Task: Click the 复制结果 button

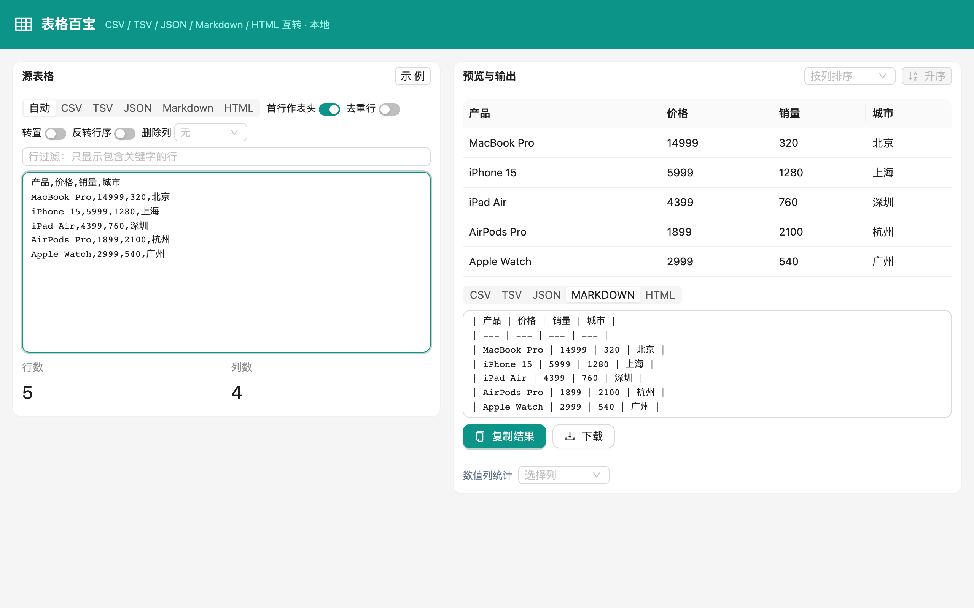Action: [504, 436]
